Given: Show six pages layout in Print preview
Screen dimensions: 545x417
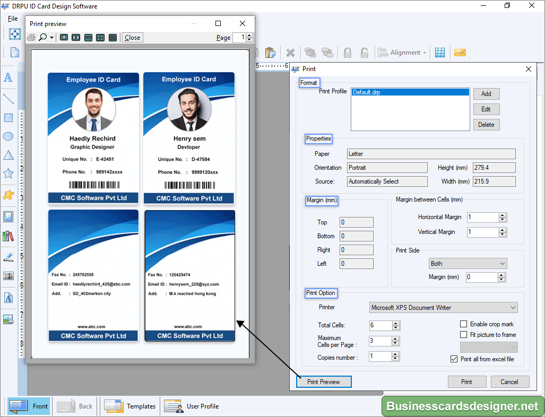Looking at the screenshot, I should pyautogui.click(x=113, y=38).
